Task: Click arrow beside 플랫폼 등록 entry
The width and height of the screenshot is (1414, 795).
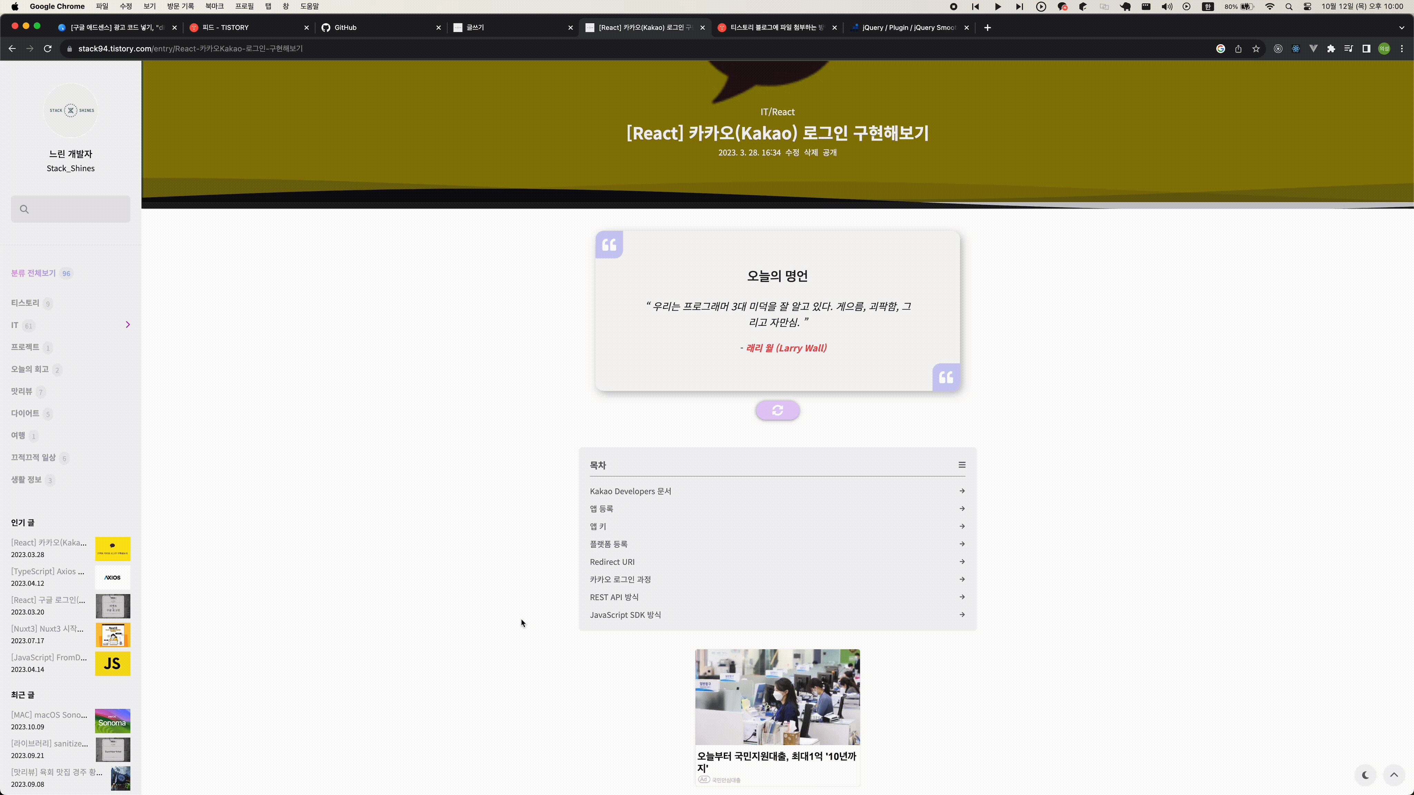Action: pos(962,544)
